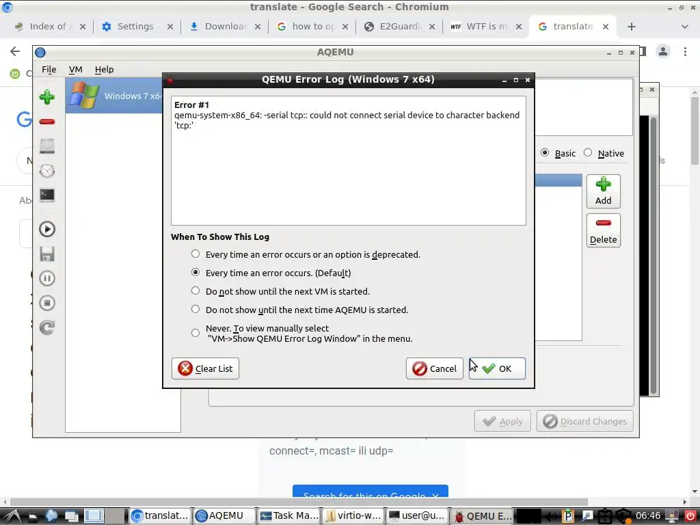Open user@u... terminal window from taskbar
The height and width of the screenshot is (525, 700).
click(x=417, y=515)
